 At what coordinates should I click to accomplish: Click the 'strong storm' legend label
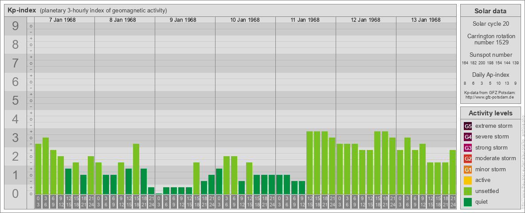coord(491,147)
